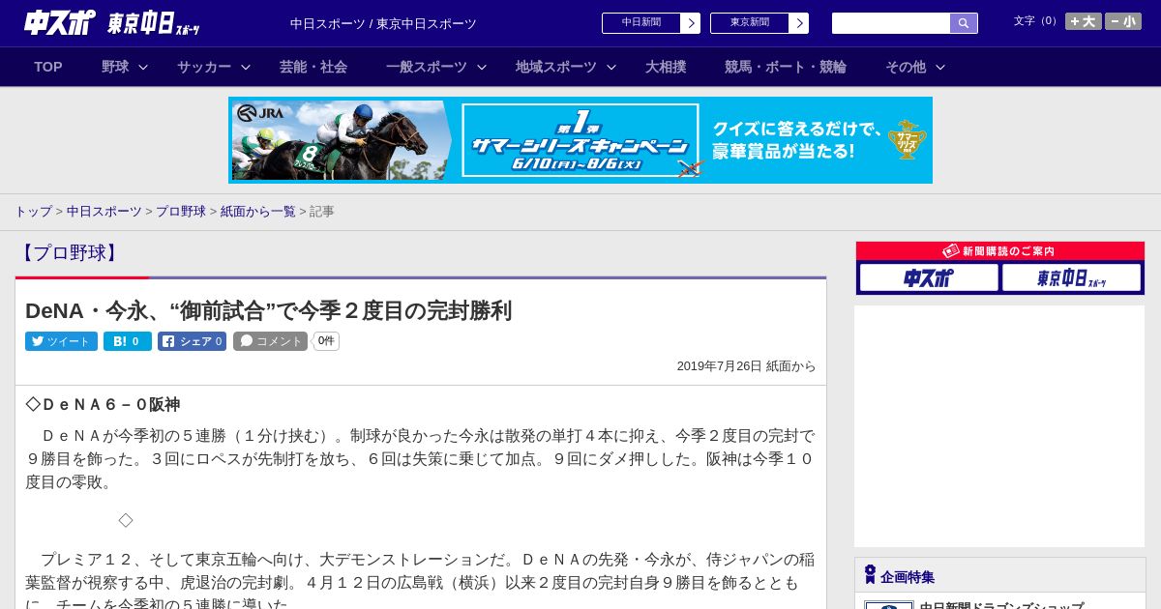
Task: Decrease font size with 小 button
Action: click(x=1123, y=21)
